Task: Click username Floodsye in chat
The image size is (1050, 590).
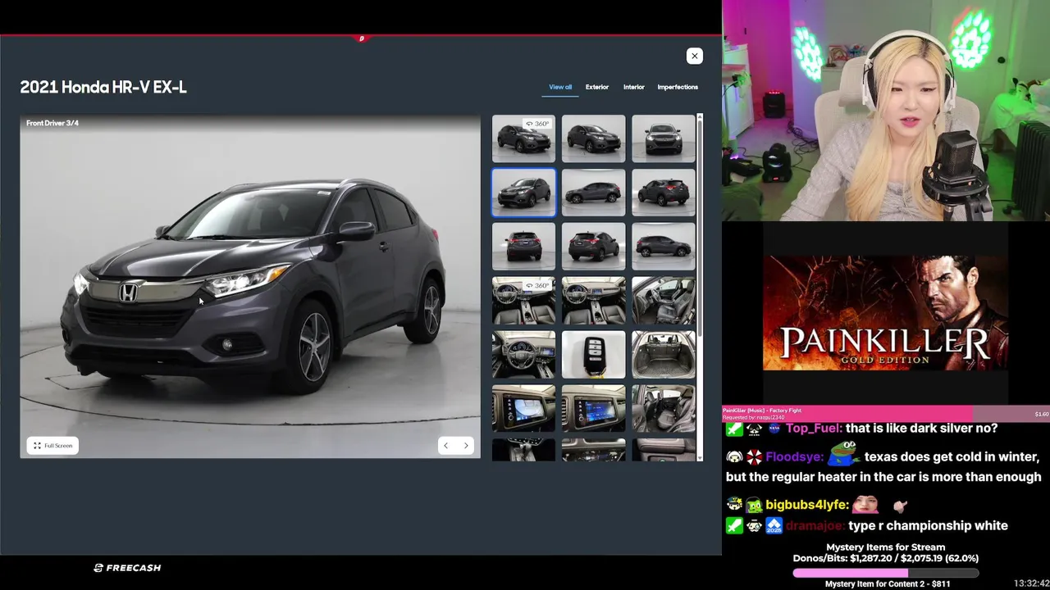Action: click(x=794, y=457)
